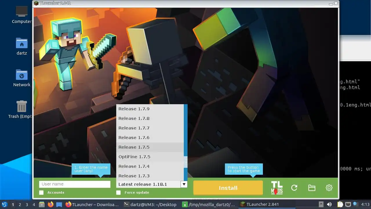Select Release 1.7.6 from the list
Viewport: 371px width, 209px height.
[150, 138]
